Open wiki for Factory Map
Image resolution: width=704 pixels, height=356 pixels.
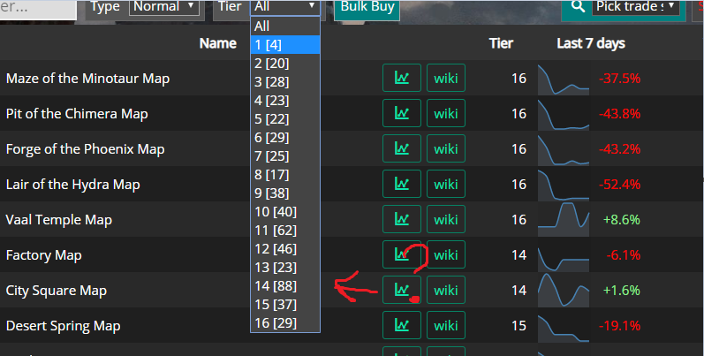446,254
